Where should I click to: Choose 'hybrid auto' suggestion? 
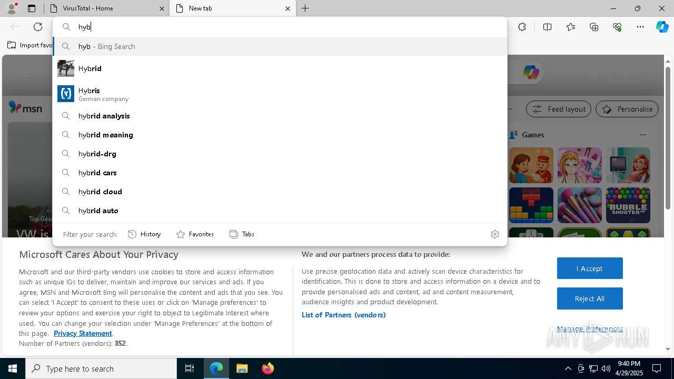pyautogui.click(x=280, y=211)
